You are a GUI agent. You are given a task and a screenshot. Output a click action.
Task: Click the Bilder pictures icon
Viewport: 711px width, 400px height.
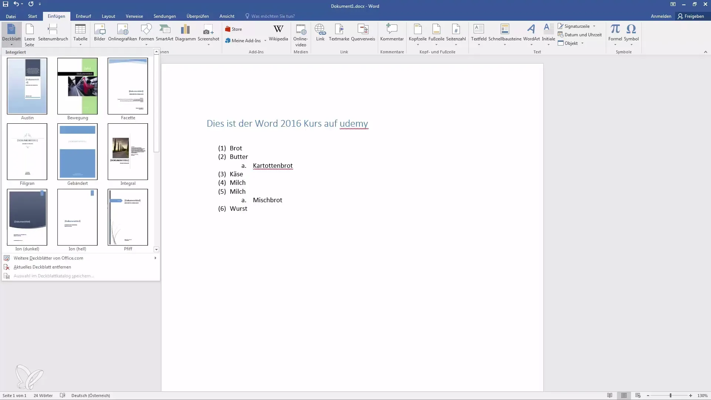click(100, 33)
